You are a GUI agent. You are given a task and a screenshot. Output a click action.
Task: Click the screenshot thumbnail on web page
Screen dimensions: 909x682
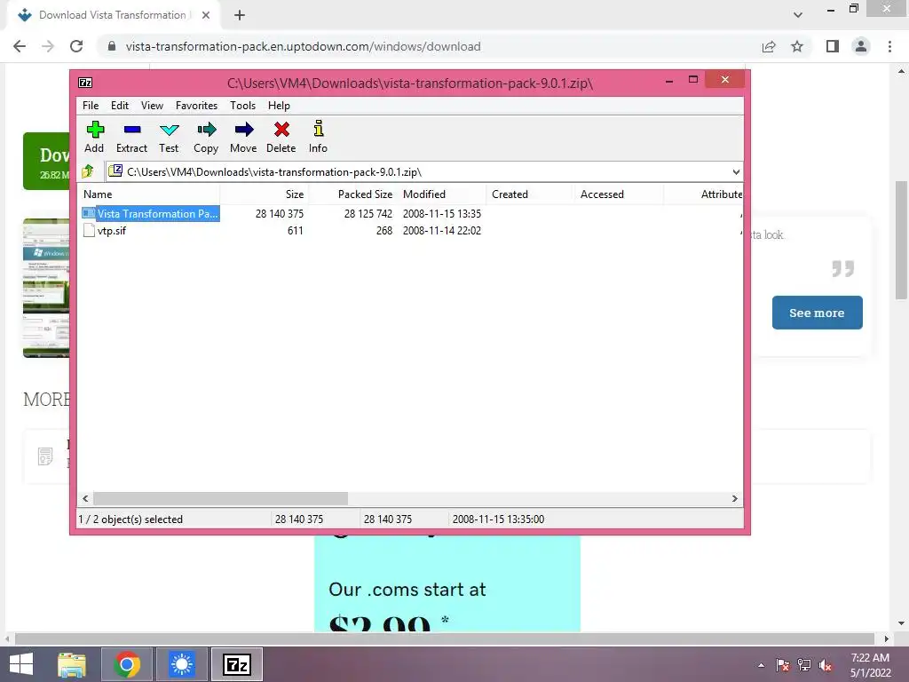[x=46, y=288]
